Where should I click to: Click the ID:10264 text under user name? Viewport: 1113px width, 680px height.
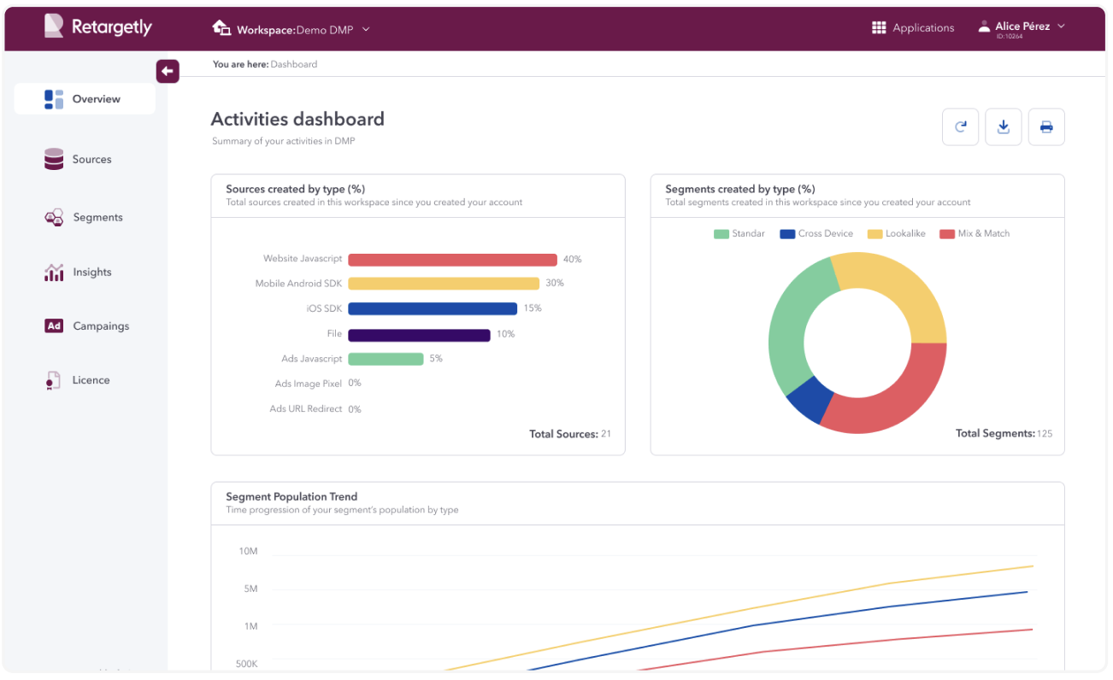[1009, 37]
